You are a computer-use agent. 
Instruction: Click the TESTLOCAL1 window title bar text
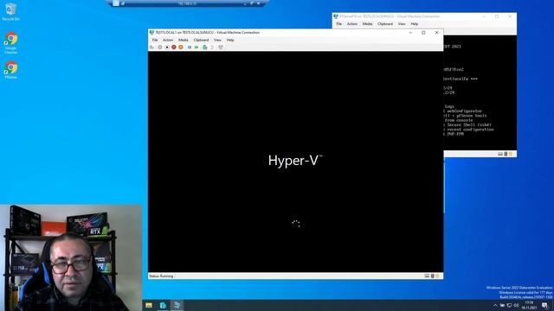[208, 33]
